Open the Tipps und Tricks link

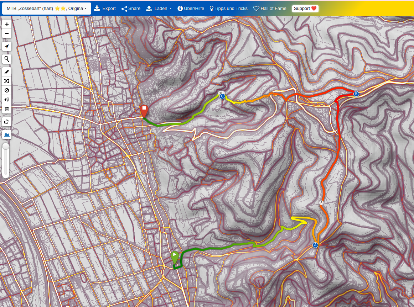coord(228,9)
